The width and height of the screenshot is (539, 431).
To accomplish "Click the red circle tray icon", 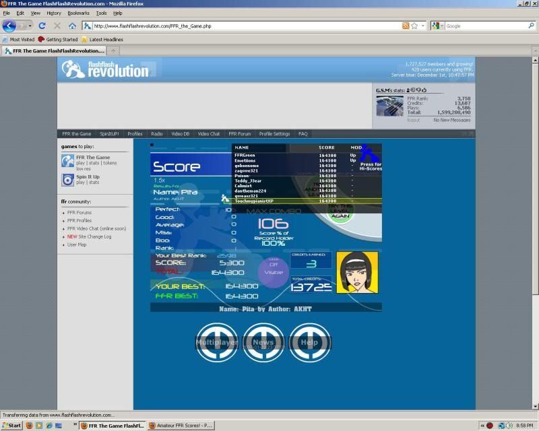I will pyautogui.click(x=490, y=426).
